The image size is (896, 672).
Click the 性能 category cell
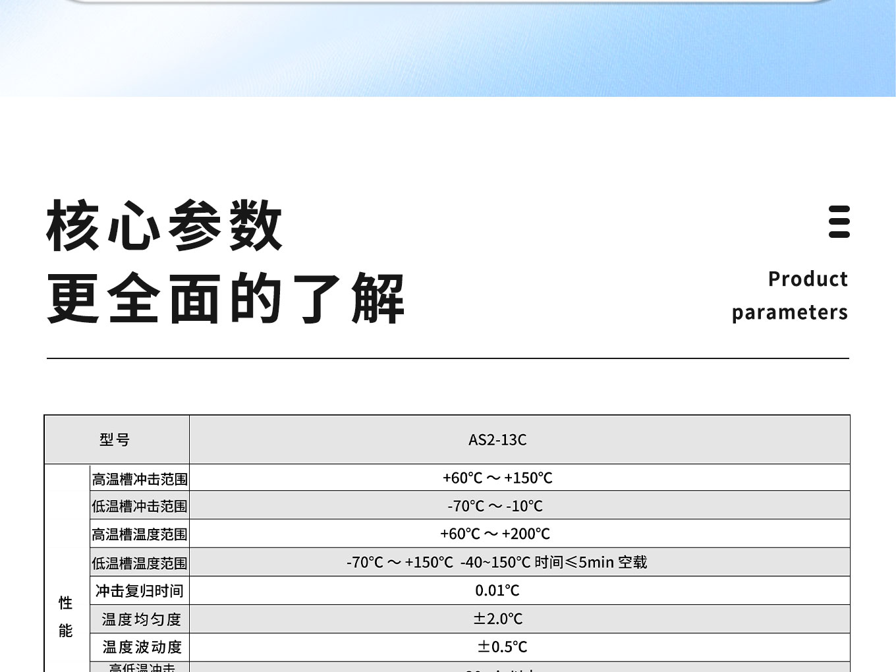point(66,616)
